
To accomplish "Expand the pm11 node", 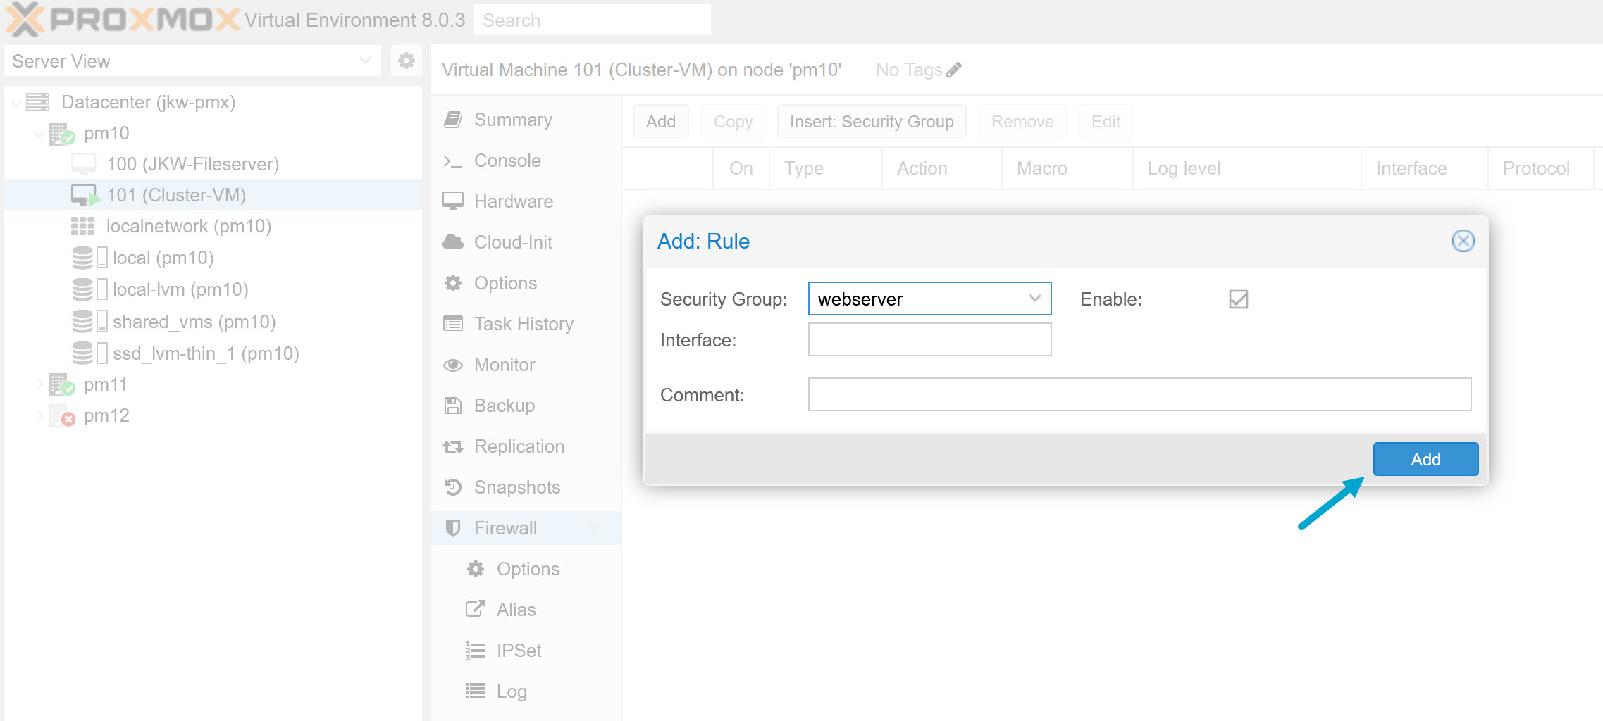I will (39, 384).
